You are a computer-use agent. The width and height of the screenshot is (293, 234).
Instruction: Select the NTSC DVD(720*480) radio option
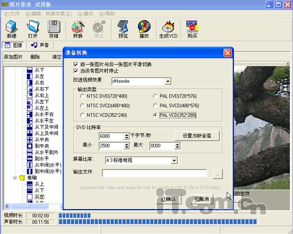(82, 96)
